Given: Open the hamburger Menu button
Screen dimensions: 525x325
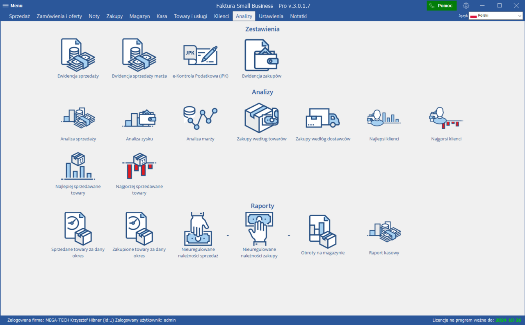Looking at the screenshot, I should tap(13, 6).
